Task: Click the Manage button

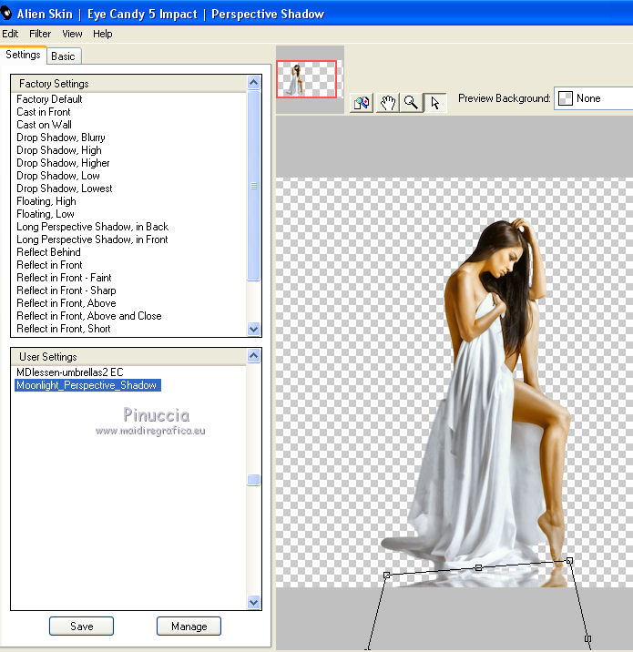Action: (189, 627)
